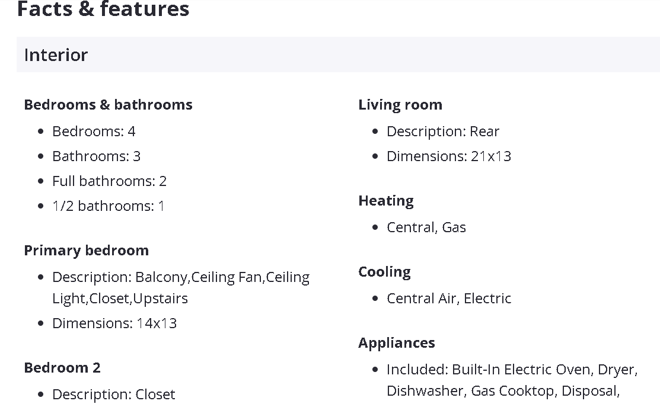Click the Full bathrooms: 2 entry
The image size is (660, 404).
point(109,181)
